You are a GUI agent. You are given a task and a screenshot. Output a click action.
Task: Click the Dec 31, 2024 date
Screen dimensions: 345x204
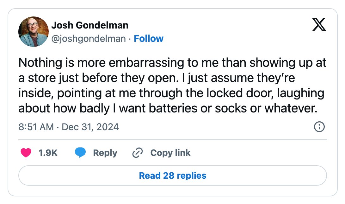click(x=90, y=127)
